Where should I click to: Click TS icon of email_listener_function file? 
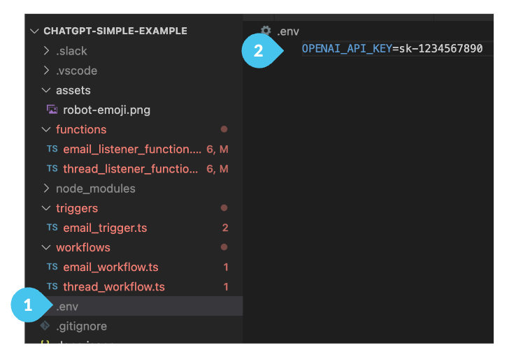point(52,149)
